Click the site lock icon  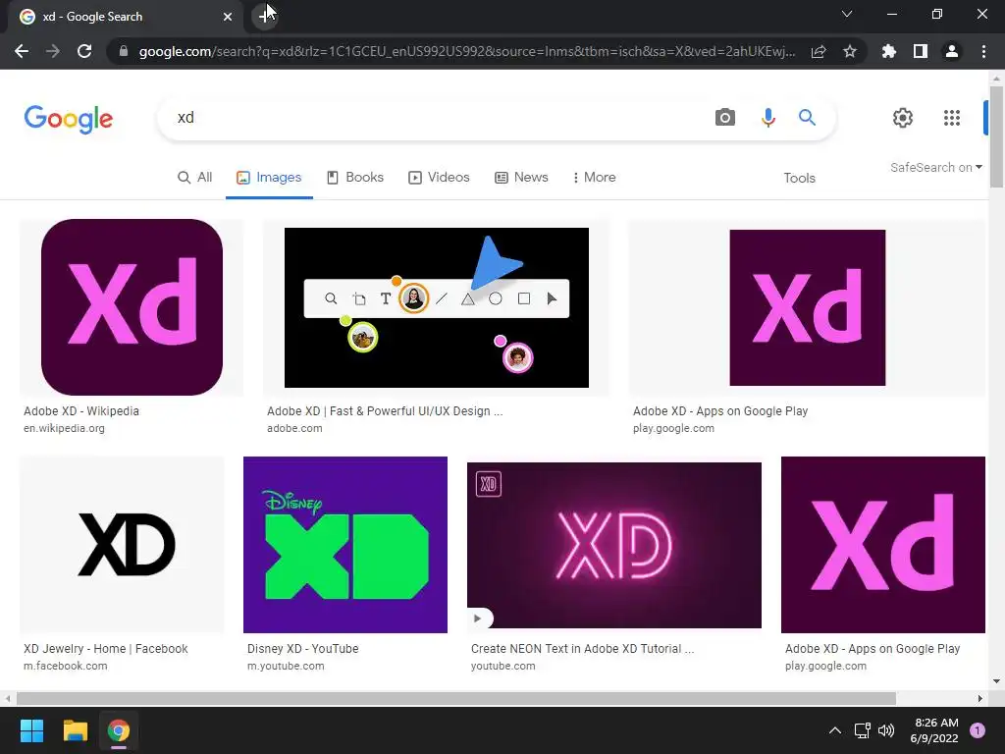click(124, 51)
